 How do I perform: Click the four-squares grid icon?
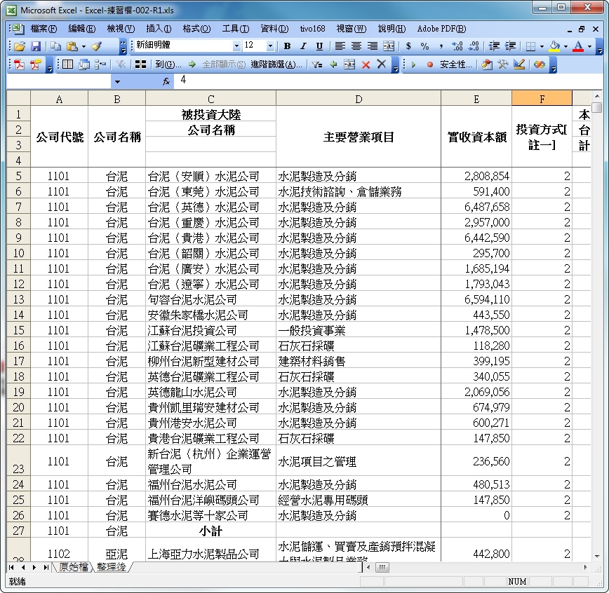(x=140, y=64)
